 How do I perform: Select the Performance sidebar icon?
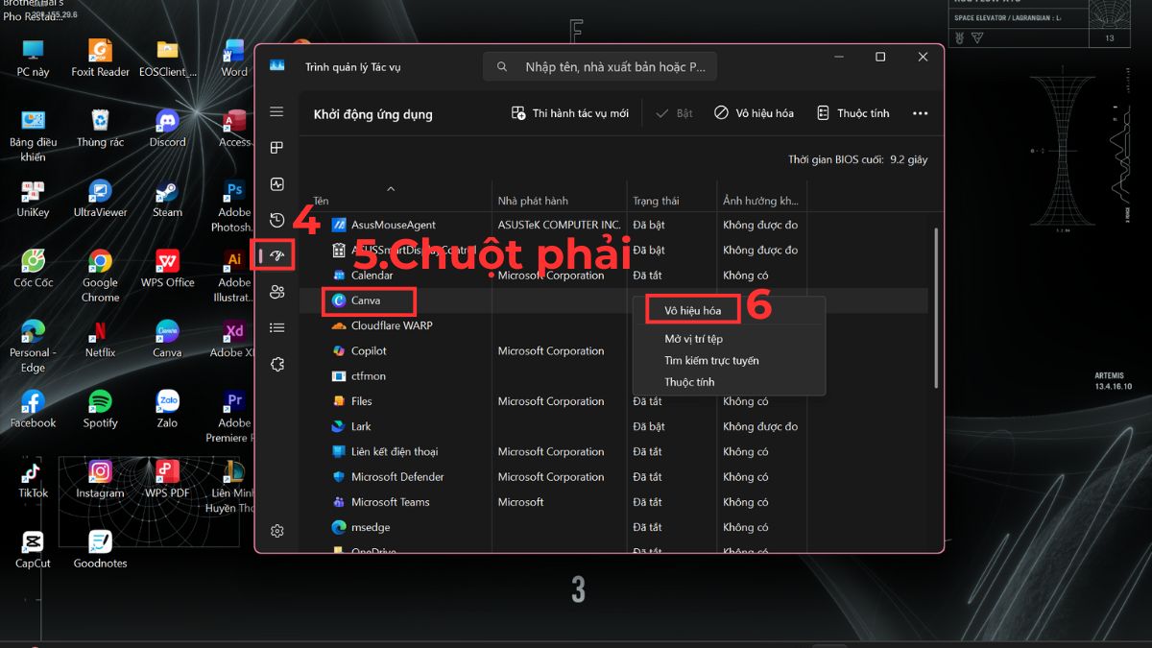coord(276,183)
